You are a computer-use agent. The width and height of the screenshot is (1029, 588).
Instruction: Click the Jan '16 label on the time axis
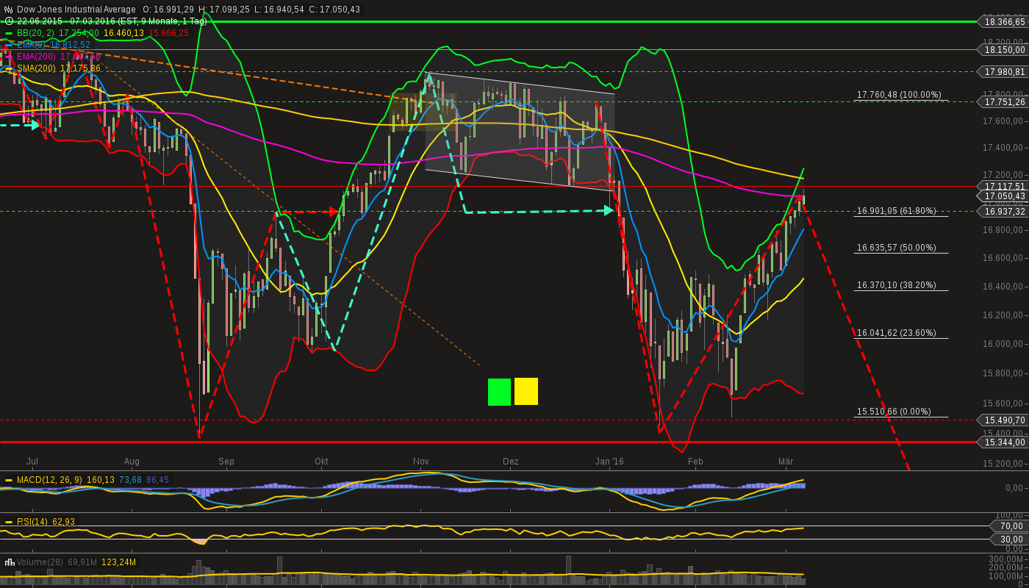[609, 462]
